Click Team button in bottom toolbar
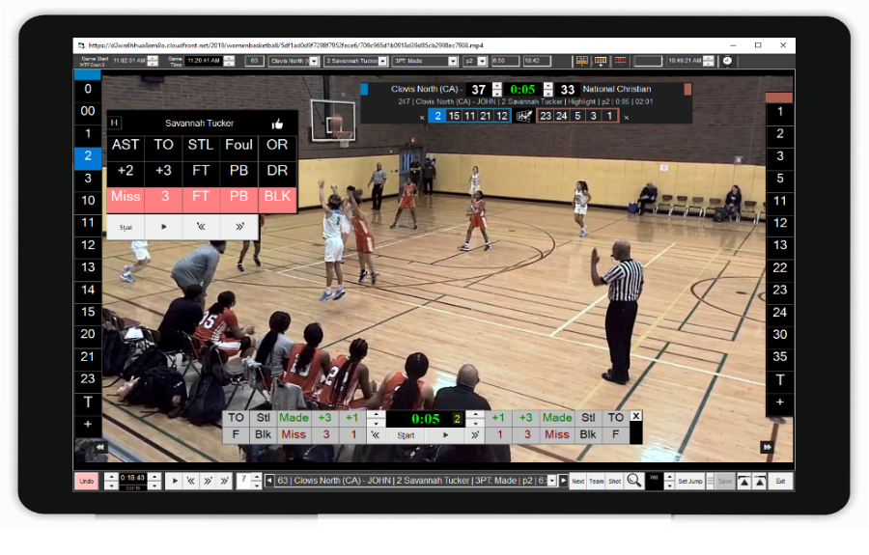 (597, 481)
